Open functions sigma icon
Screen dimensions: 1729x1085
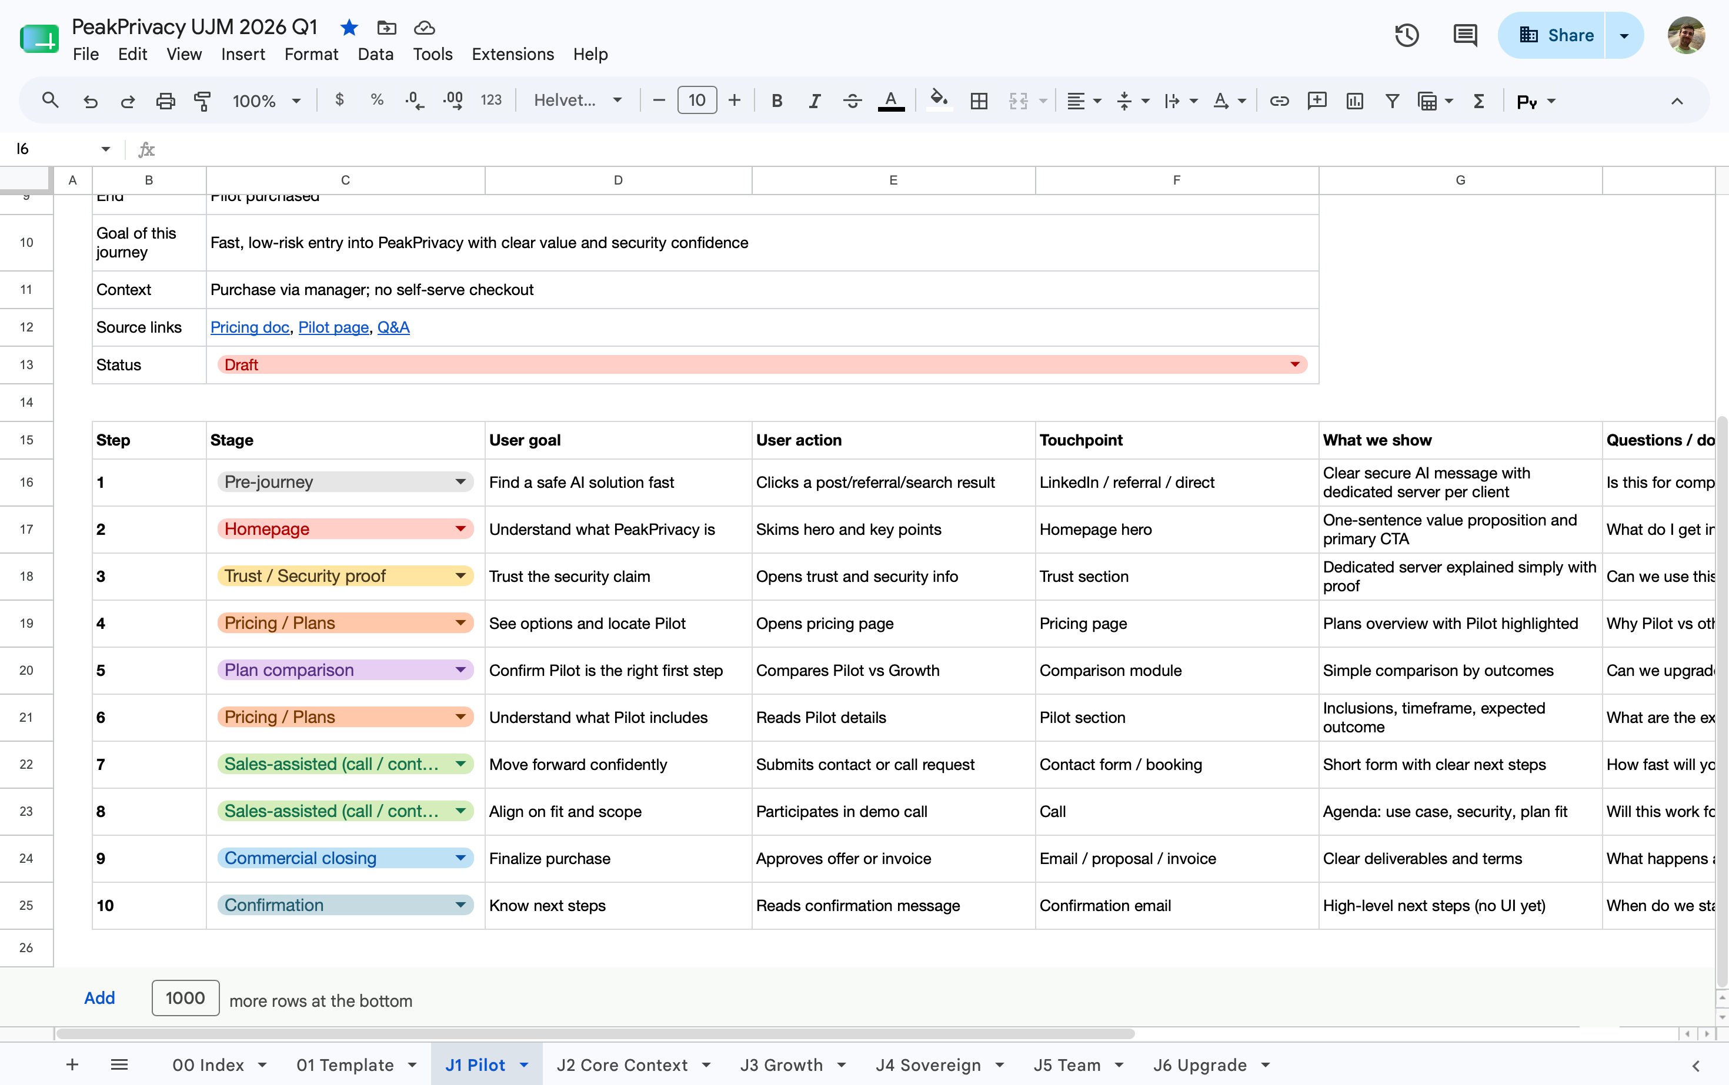click(x=1478, y=101)
